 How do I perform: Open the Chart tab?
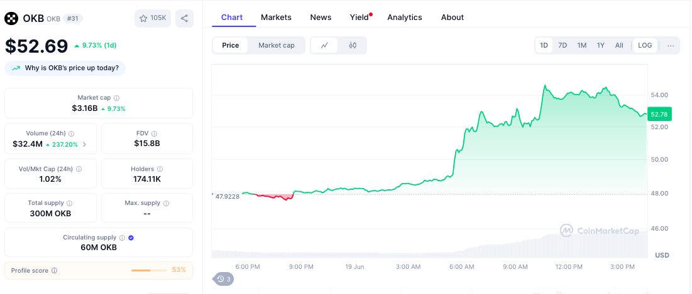[x=232, y=18]
